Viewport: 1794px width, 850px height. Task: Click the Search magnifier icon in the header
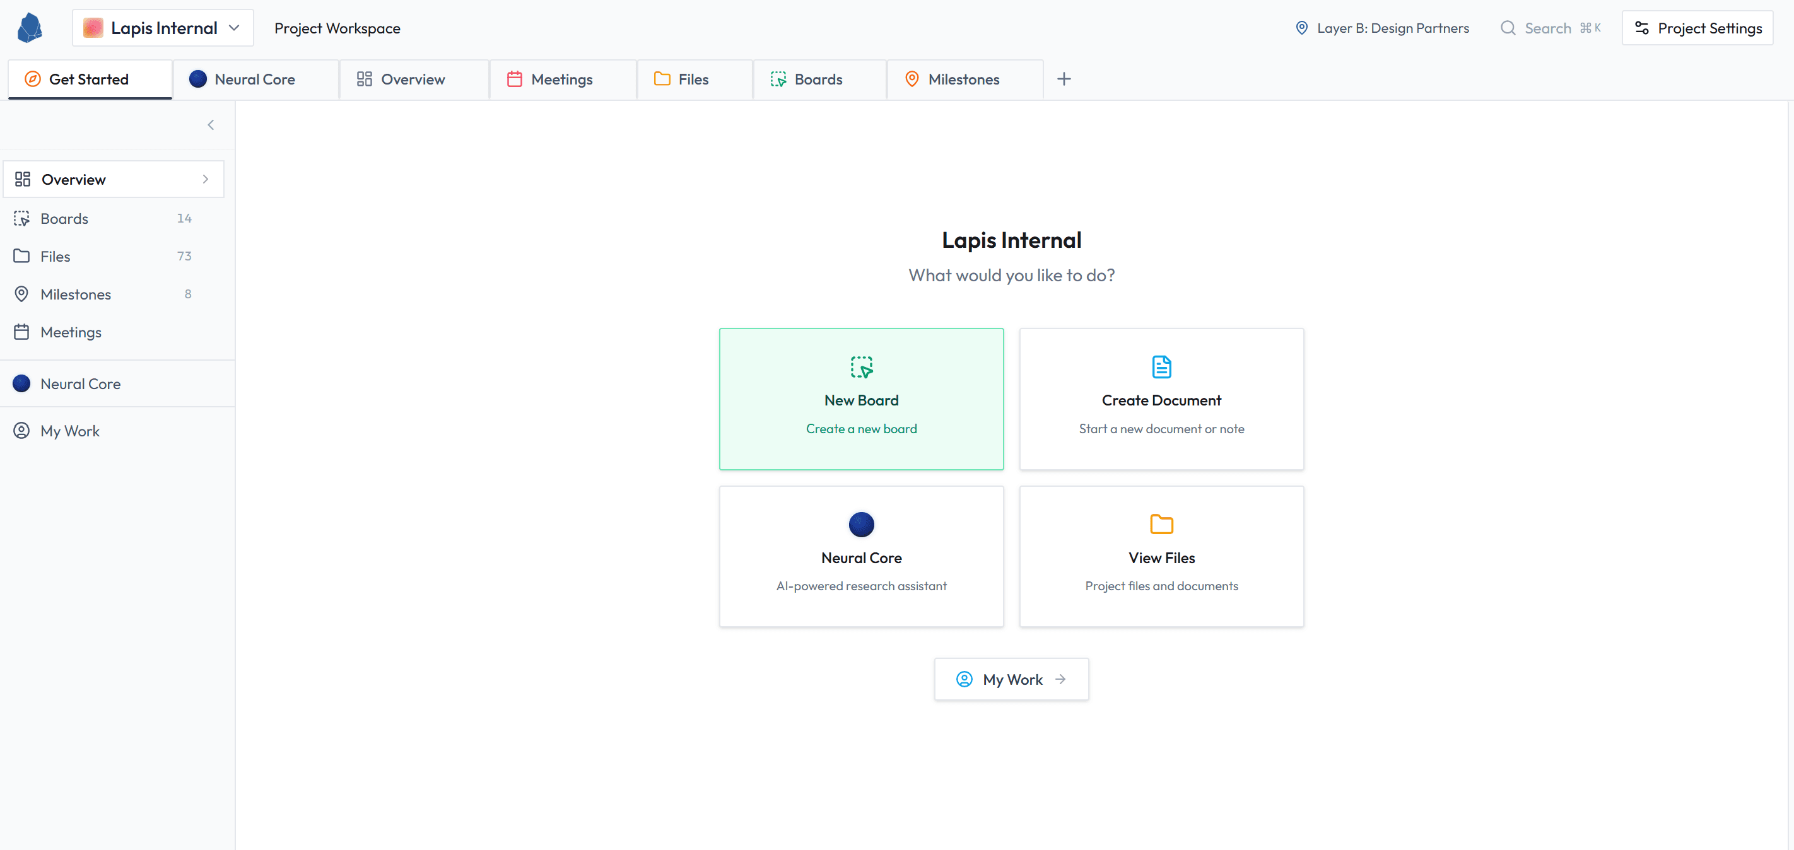(1507, 27)
